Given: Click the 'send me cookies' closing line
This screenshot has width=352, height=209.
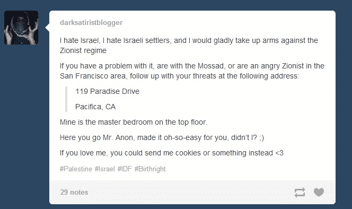Looking at the screenshot, I should click(172, 153).
